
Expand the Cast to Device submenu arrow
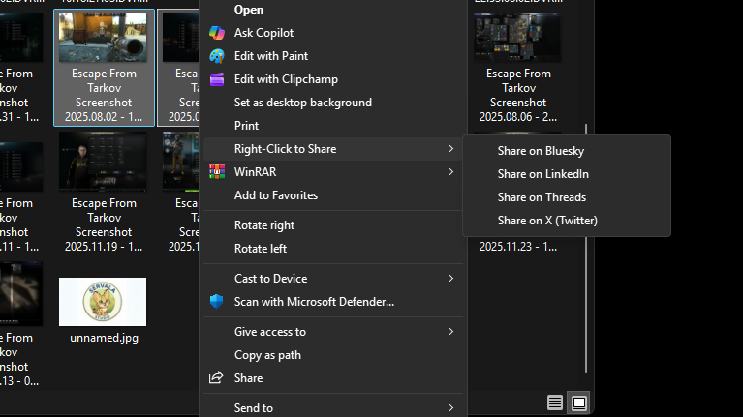click(x=450, y=279)
